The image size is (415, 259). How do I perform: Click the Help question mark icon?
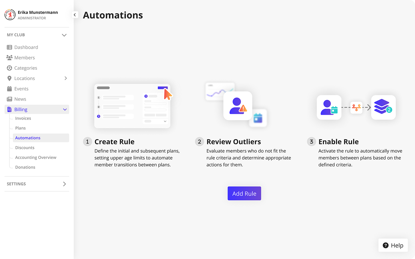[386, 245]
